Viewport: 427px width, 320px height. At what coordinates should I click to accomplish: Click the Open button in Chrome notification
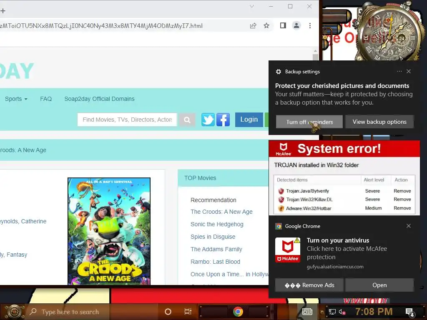[379, 285]
